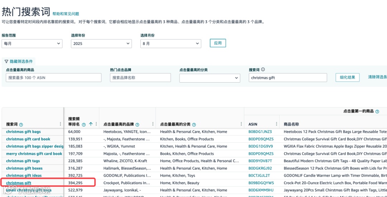Image resolution: width=387 pixels, height=197 pixels.
Task: Collapse filters via 隐藏筛选条件
Action: pyautogui.click(x=21, y=61)
